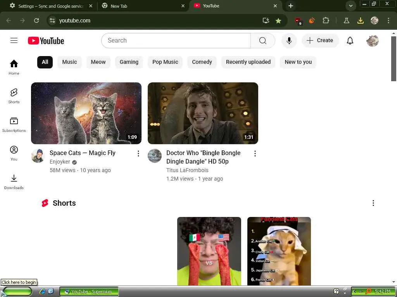Click the magnifier search button
This screenshot has width=397, height=297.
pyautogui.click(x=263, y=40)
